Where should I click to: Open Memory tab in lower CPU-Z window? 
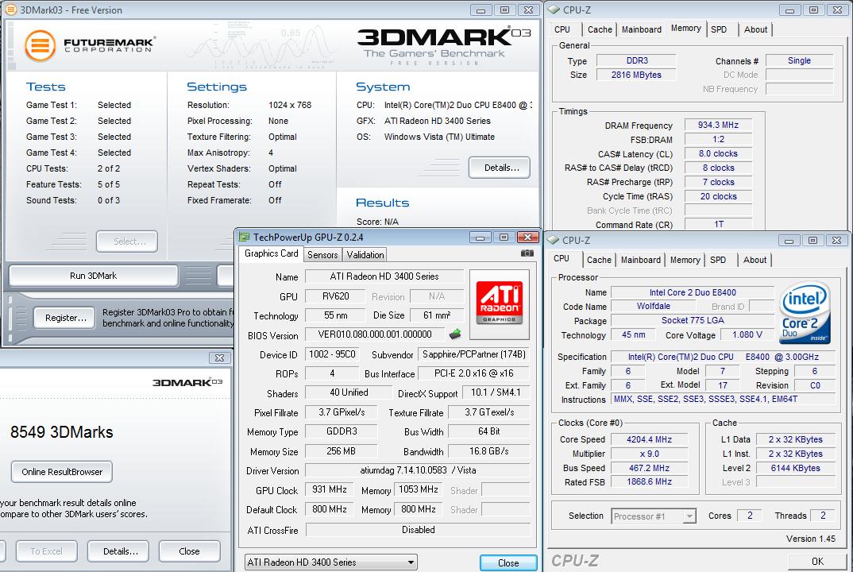point(685,260)
